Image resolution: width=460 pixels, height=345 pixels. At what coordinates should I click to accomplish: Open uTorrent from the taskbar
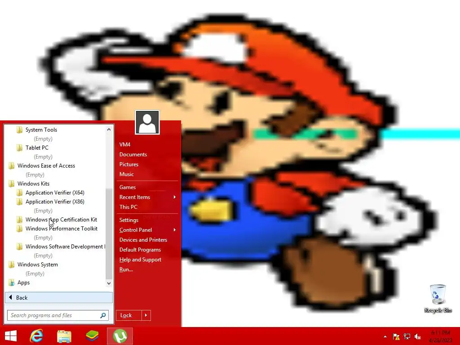pyautogui.click(x=119, y=336)
